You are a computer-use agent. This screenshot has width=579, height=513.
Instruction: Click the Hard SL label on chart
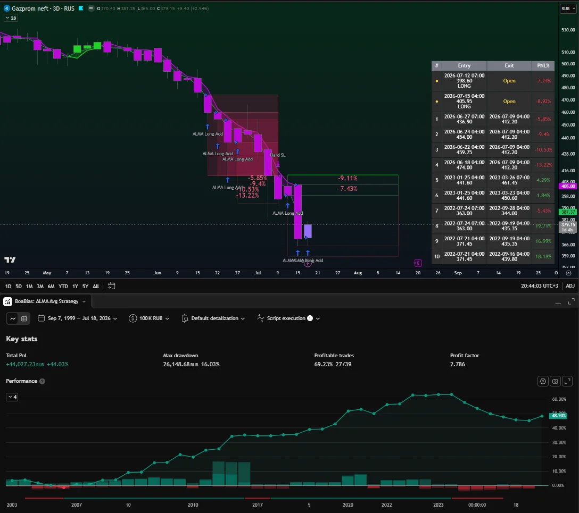click(x=278, y=155)
